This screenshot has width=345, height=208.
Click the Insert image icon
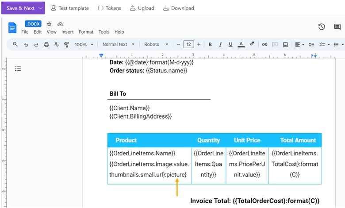(285, 45)
